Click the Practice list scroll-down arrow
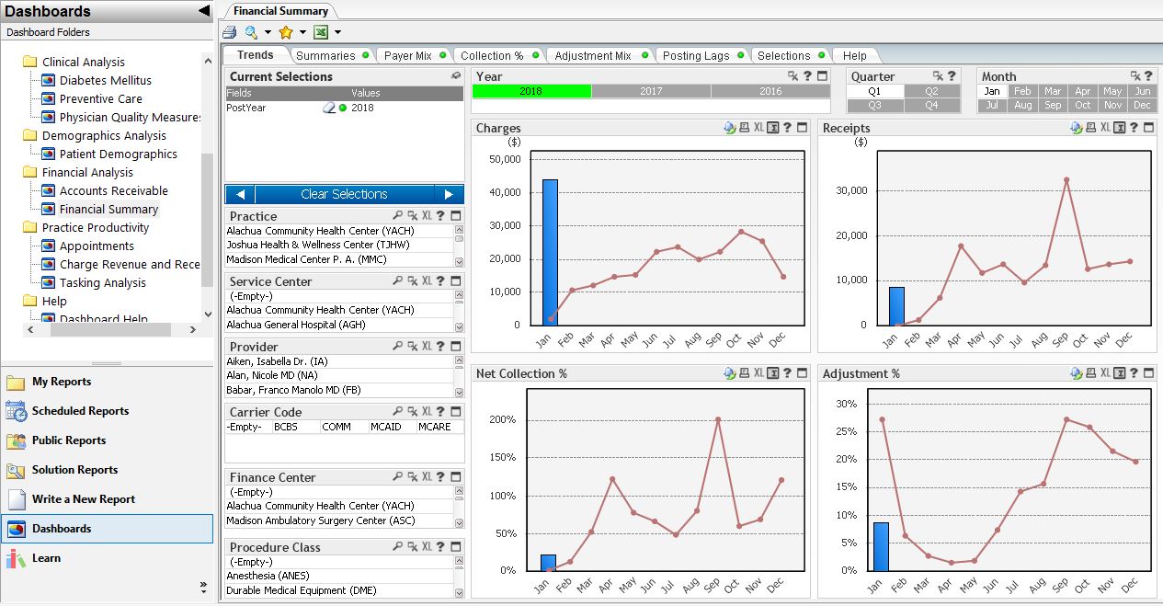1163x606 pixels. [459, 262]
